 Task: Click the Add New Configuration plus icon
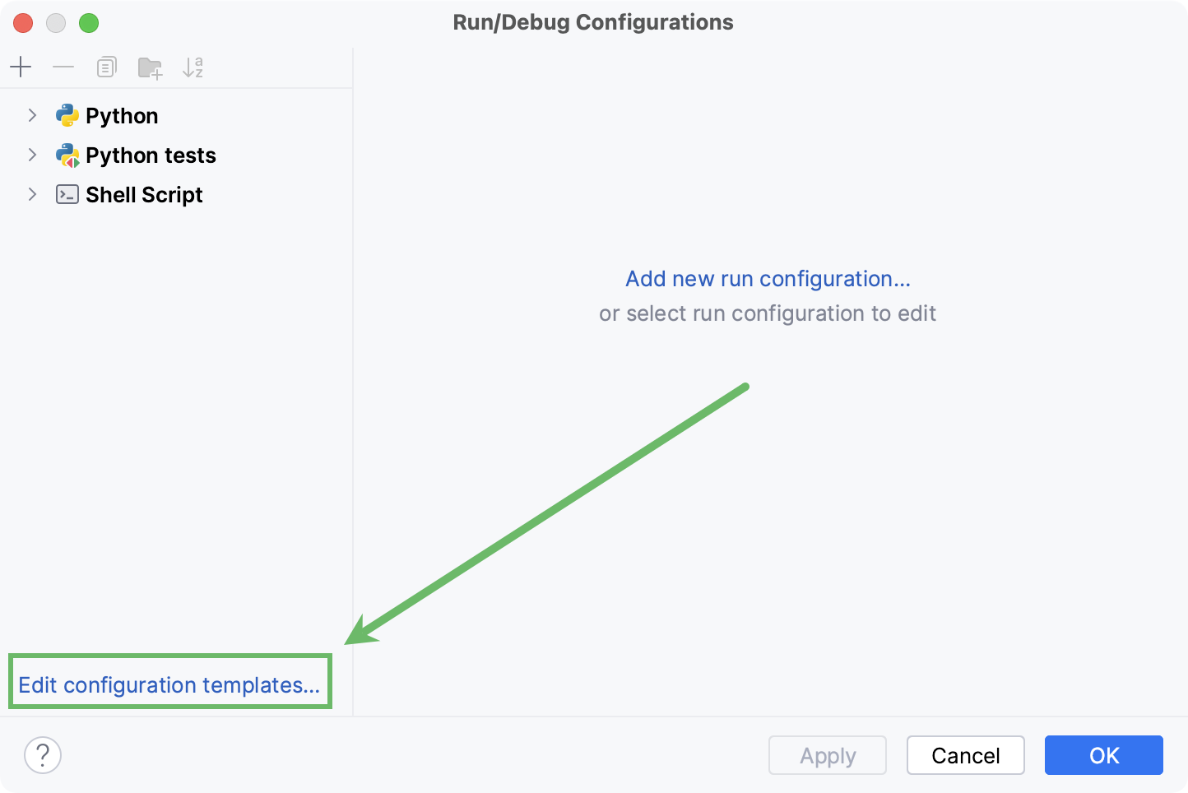click(x=21, y=67)
